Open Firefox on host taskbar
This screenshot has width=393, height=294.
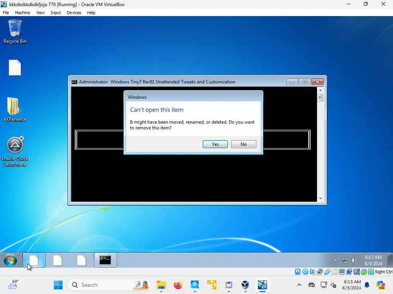click(x=178, y=285)
